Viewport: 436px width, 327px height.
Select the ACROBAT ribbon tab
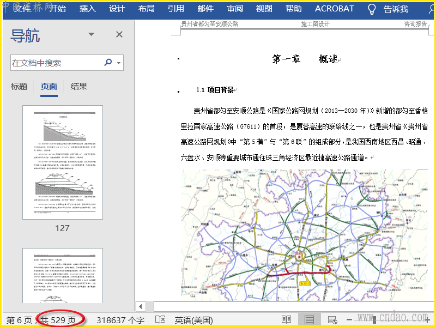click(x=334, y=9)
